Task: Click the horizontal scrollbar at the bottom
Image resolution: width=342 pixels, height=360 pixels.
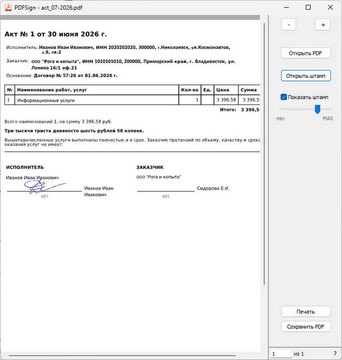Action: pyautogui.click(x=122, y=355)
